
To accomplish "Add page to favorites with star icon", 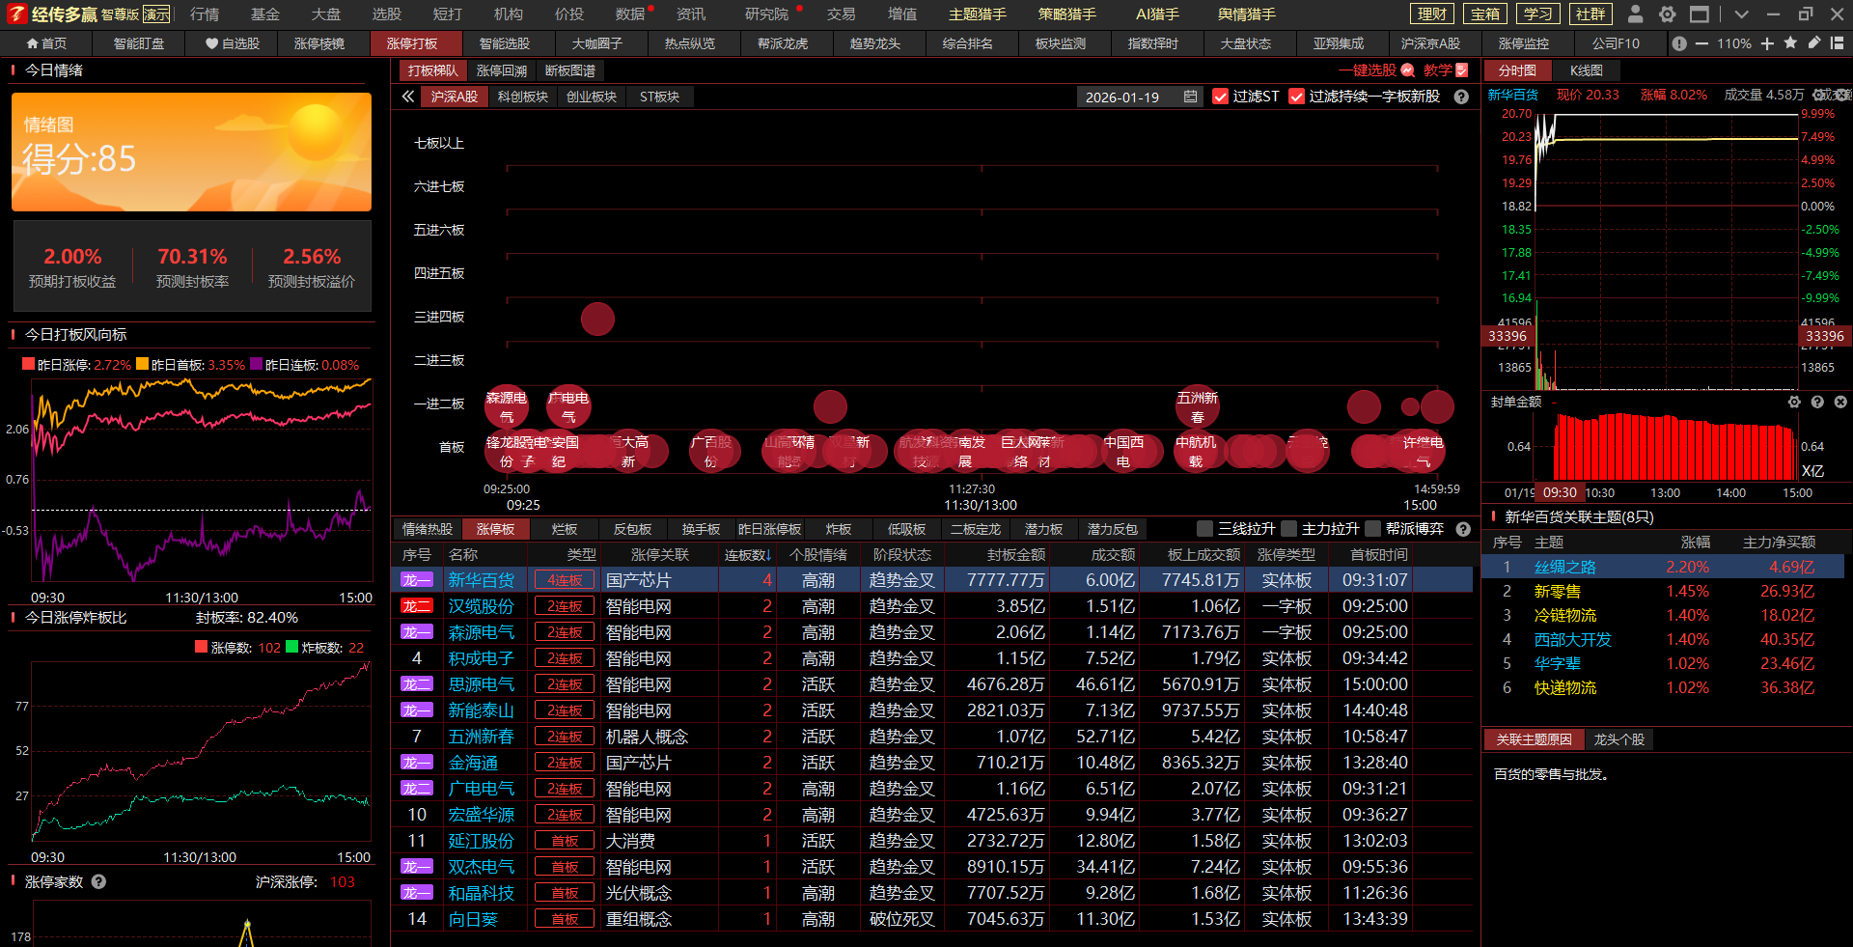I will (1790, 43).
